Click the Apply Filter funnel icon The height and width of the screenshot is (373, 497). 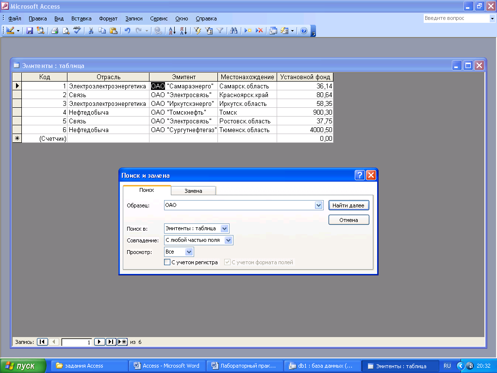tap(220, 31)
